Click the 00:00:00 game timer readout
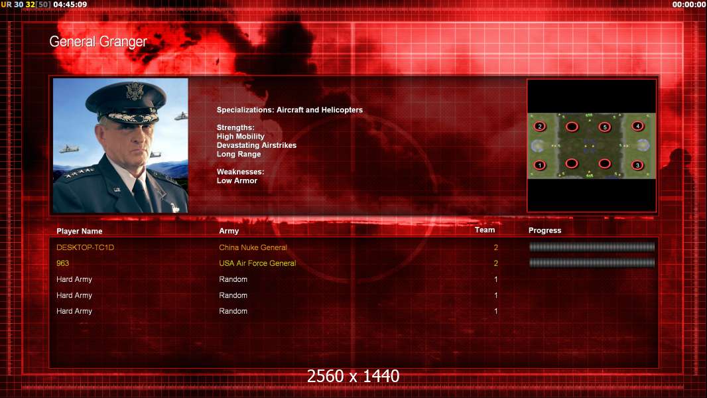Viewport: 707px width, 398px height. pos(689,5)
